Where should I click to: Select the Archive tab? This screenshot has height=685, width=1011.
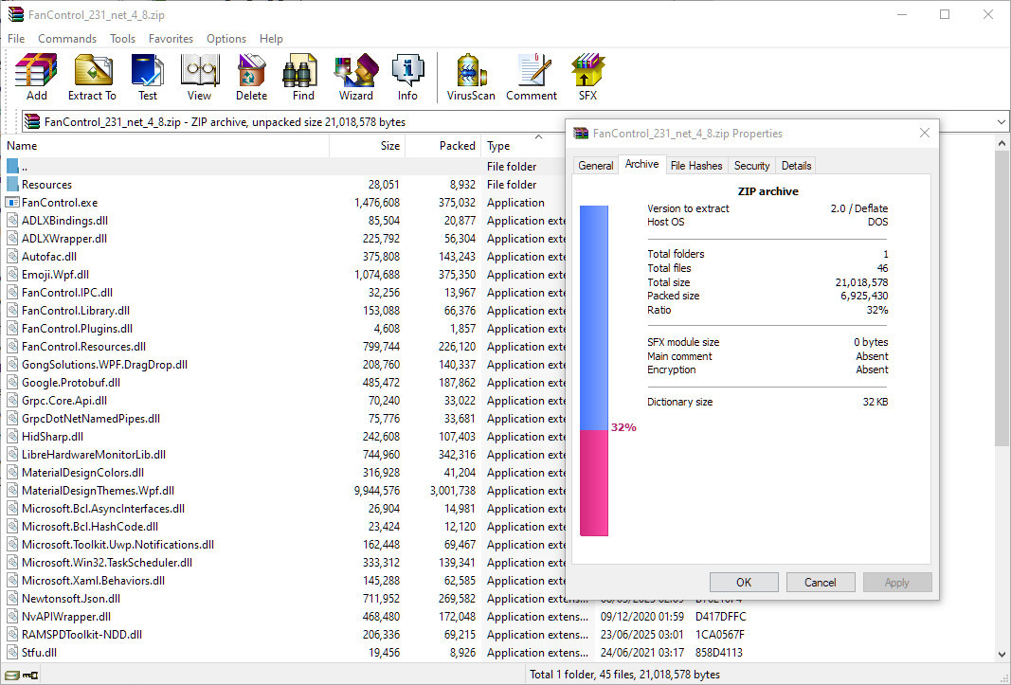tap(641, 165)
